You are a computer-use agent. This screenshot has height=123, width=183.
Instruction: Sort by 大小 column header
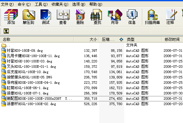[86, 40]
